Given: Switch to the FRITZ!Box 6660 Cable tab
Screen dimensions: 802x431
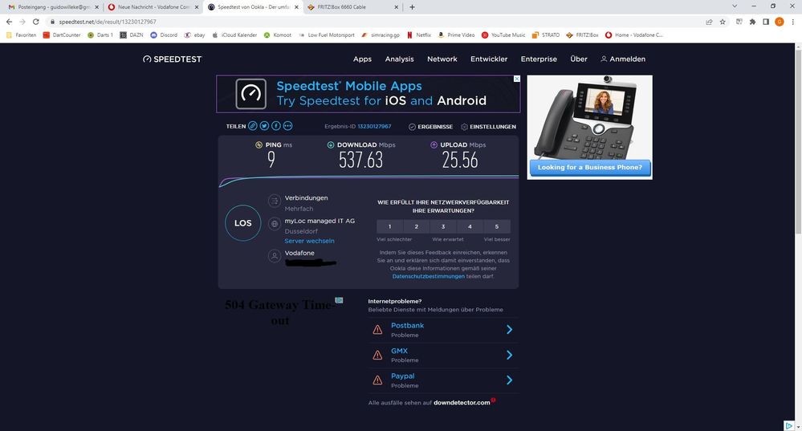Looking at the screenshot, I should coord(353,7).
